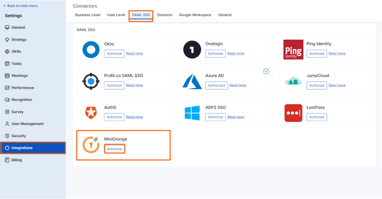The image size is (382, 199).
Task: Switch to the User Level tab
Action: point(116,15)
